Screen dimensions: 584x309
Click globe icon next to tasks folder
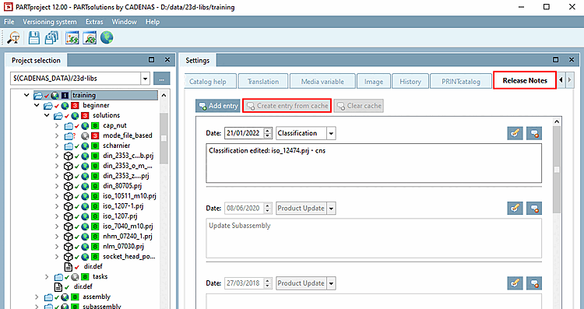coord(75,276)
